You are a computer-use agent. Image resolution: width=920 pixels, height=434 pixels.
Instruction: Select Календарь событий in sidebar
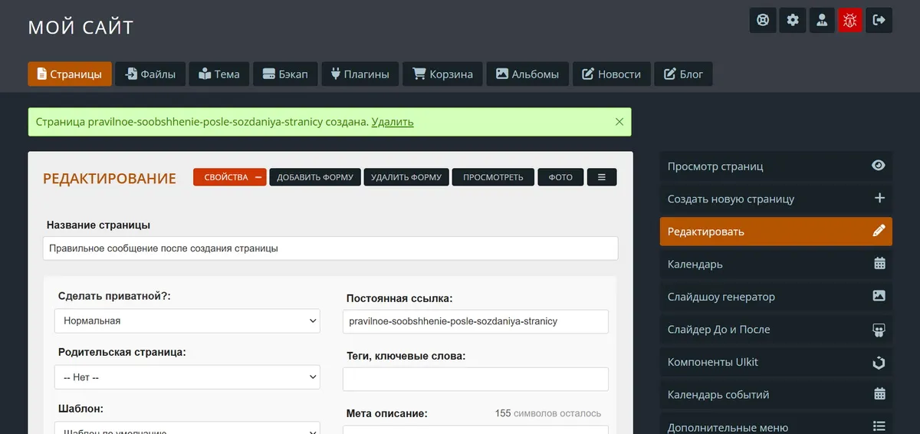776,394
